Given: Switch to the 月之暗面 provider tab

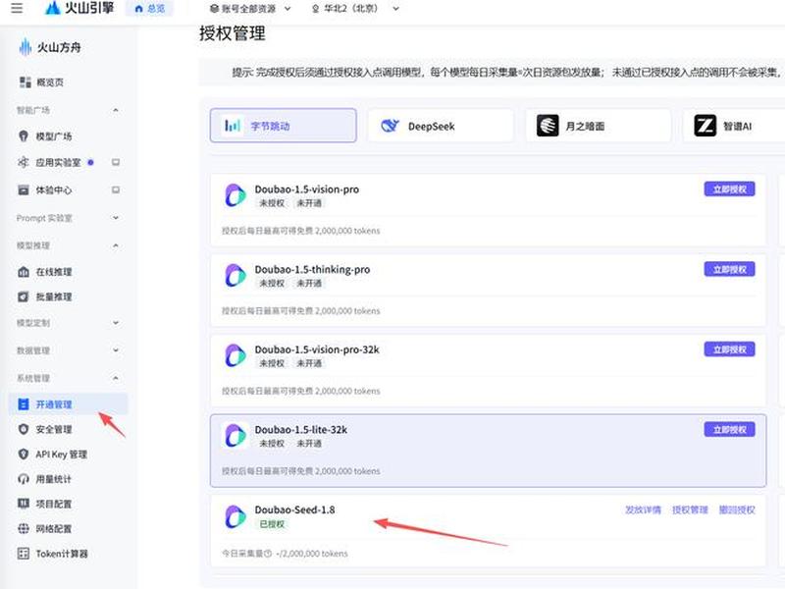Looking at the screenshot, I should tap(599, 126).
